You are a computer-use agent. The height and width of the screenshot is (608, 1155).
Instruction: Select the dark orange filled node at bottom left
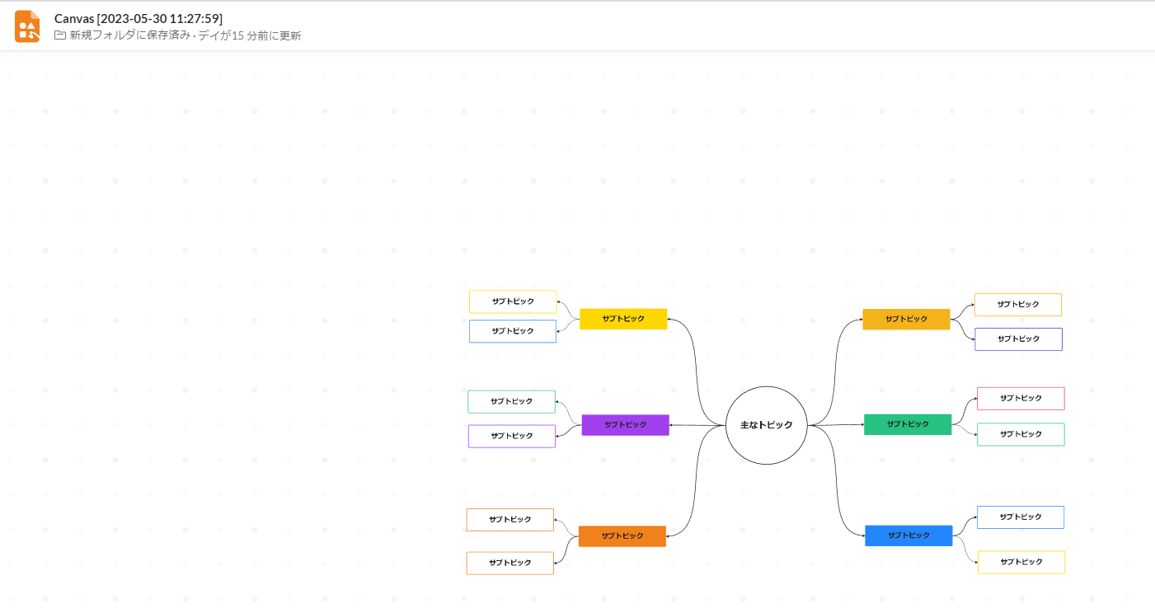point(622,536)
